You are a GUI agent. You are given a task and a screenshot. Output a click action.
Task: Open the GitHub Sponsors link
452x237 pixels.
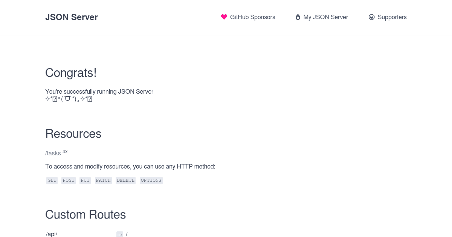point(252,17)
